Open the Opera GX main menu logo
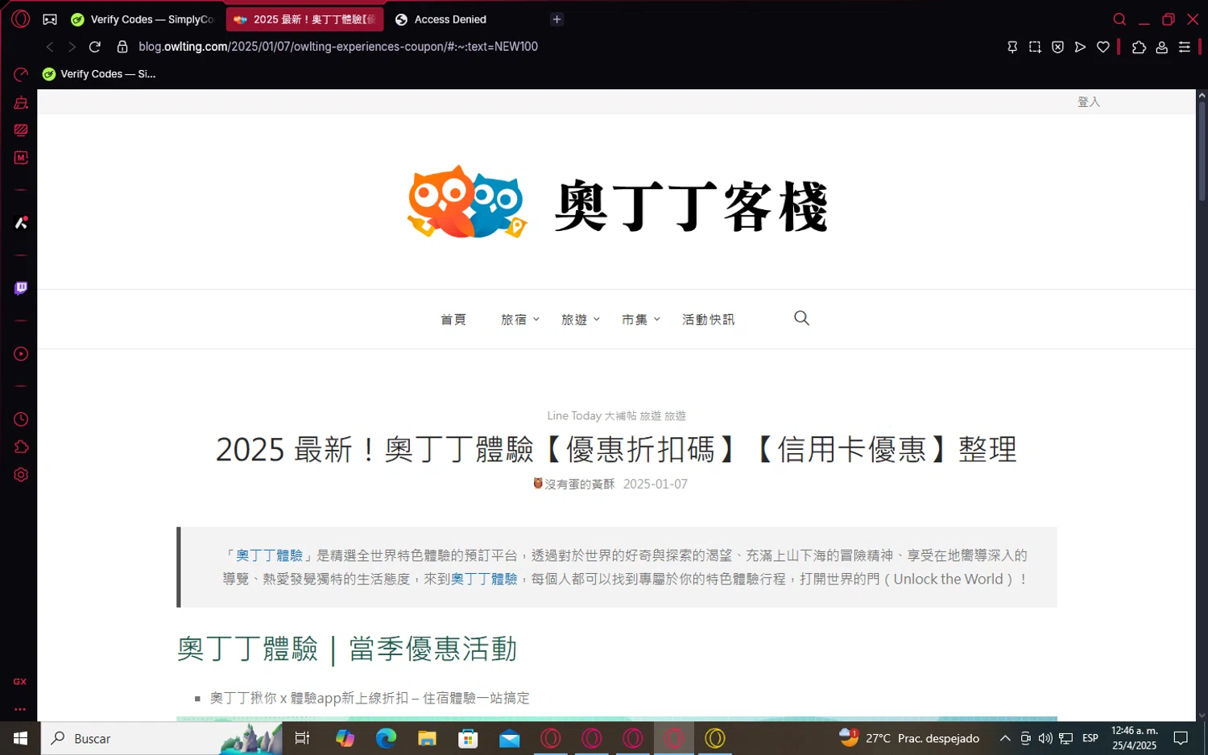This screenshot has width=1208, height=755. tap(21, 19)
